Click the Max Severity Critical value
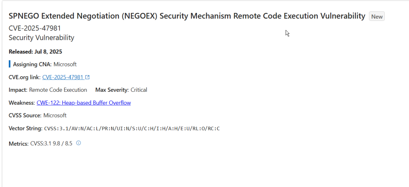 [139, 90]
